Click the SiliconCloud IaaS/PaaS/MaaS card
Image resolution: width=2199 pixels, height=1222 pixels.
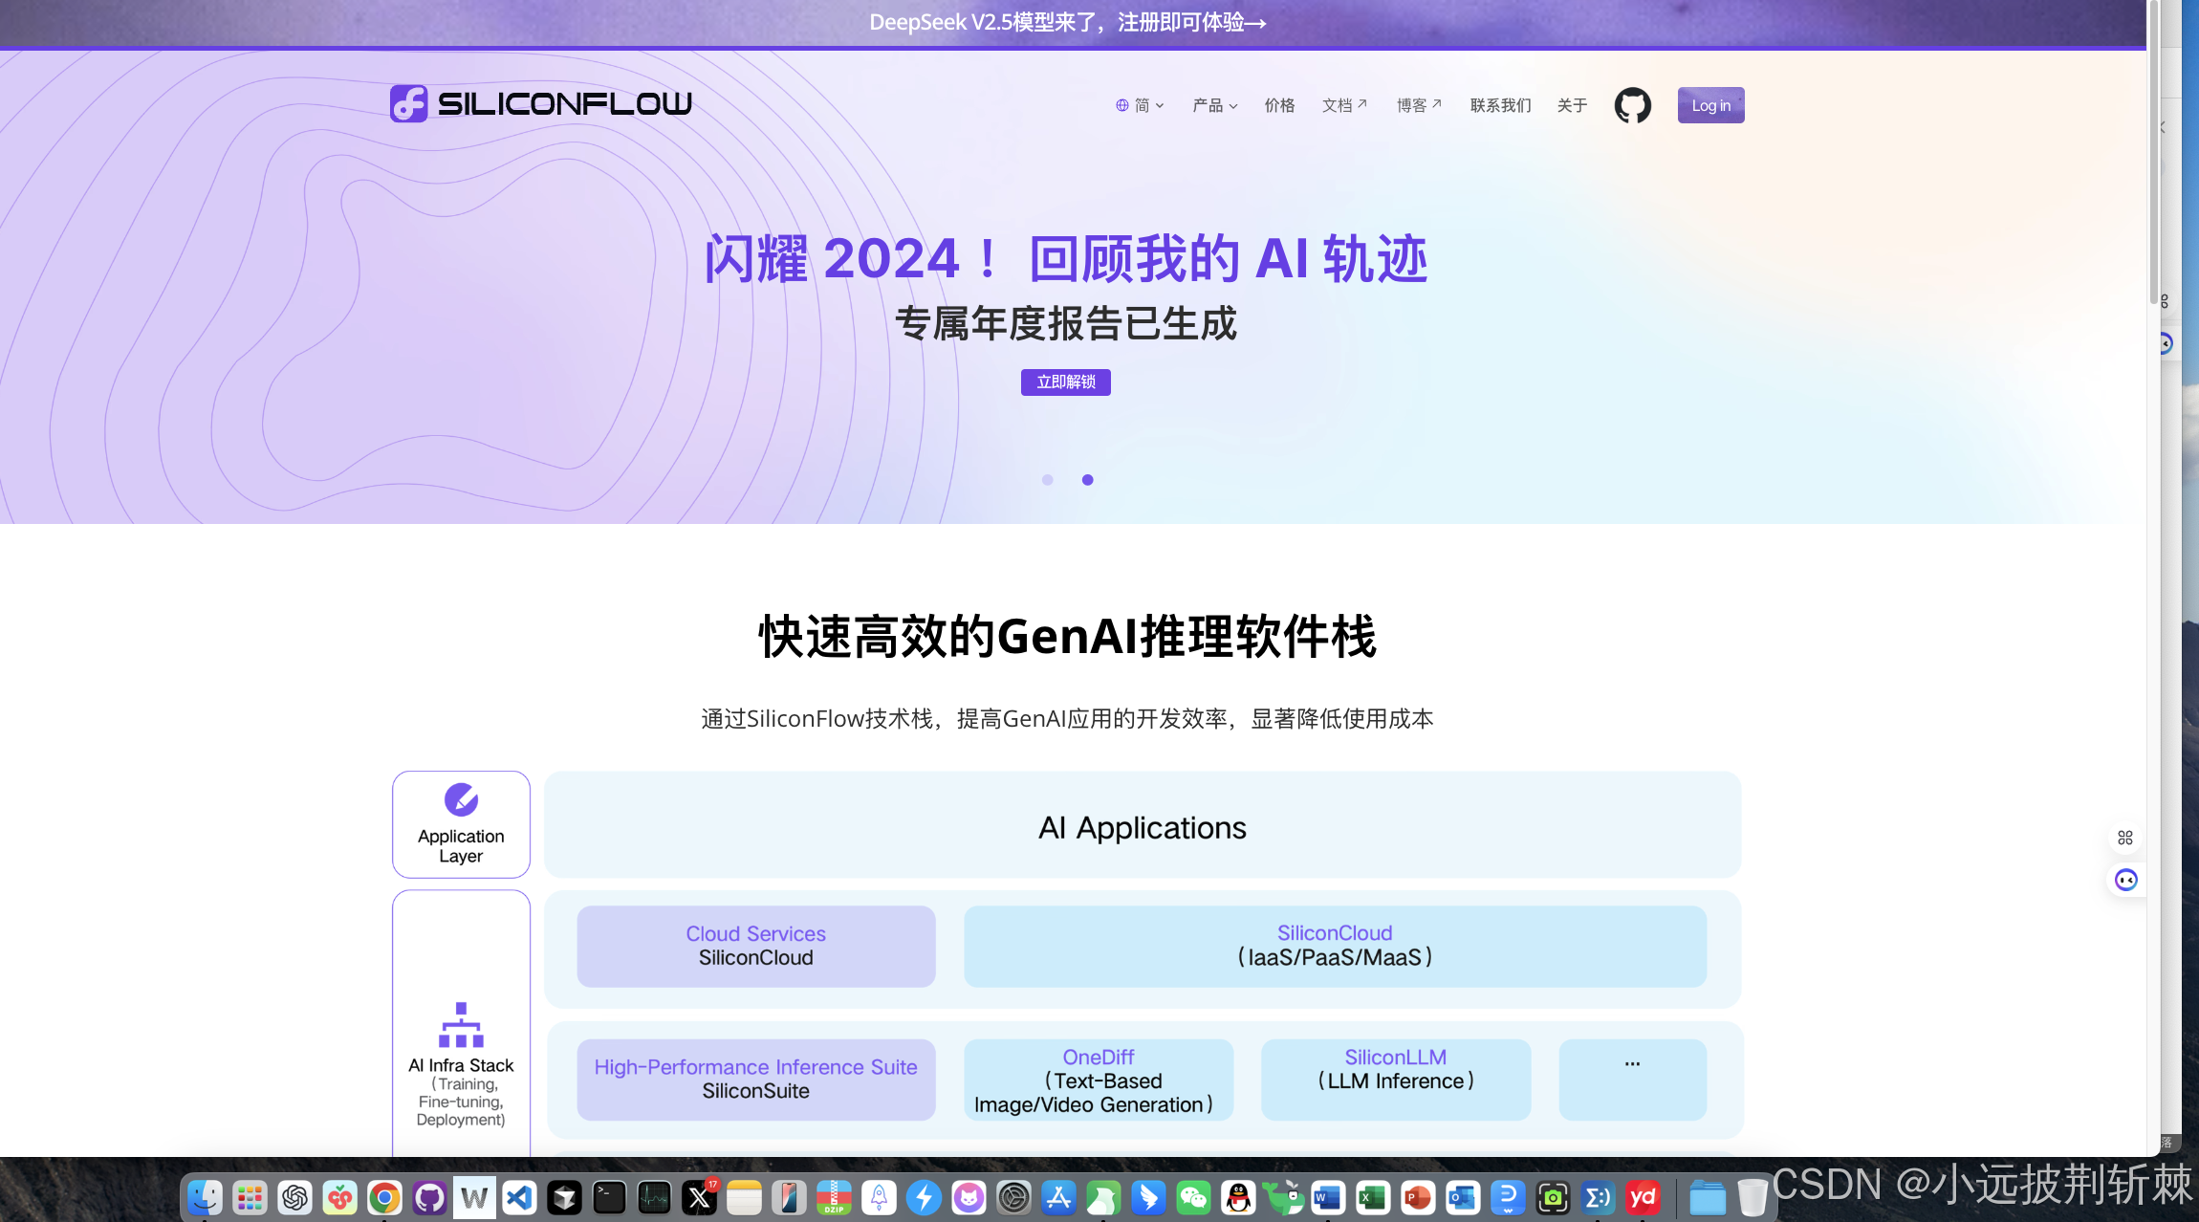click(x=1335, y=947)
